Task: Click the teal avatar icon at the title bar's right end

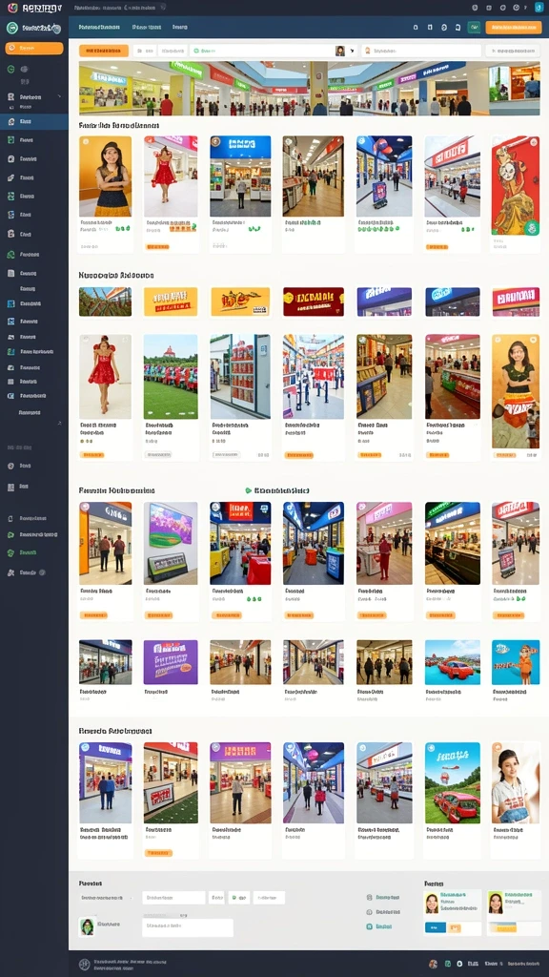Action: tap(539, 8)
